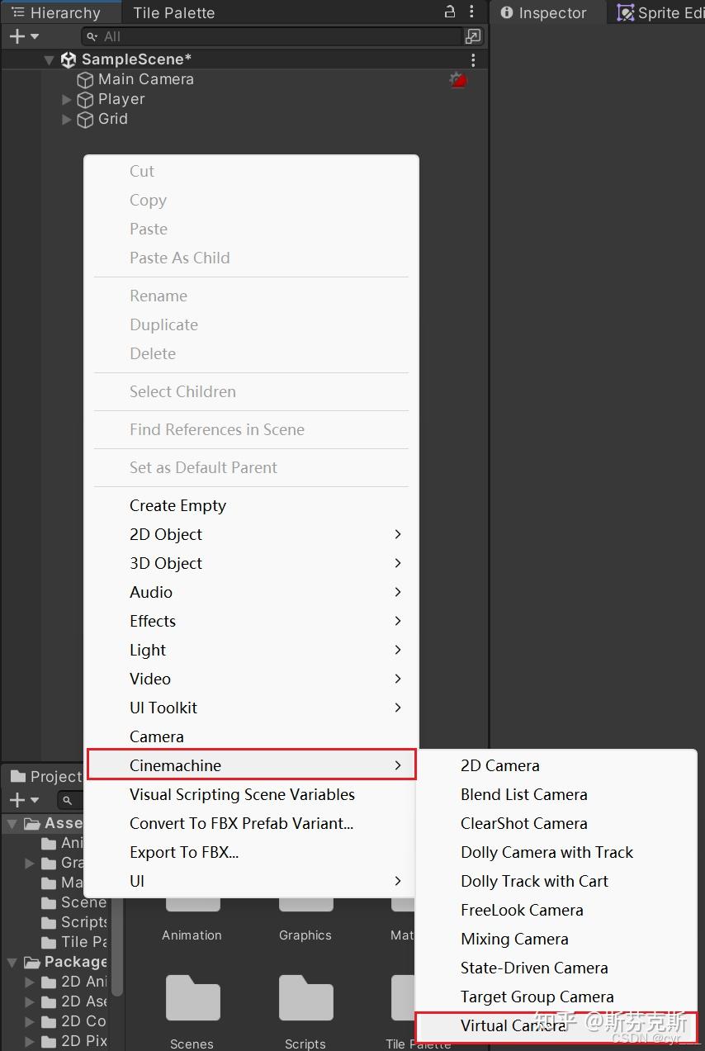Expand the Player object in Hierarchy

pyautogui.click(x=67, y=100)
